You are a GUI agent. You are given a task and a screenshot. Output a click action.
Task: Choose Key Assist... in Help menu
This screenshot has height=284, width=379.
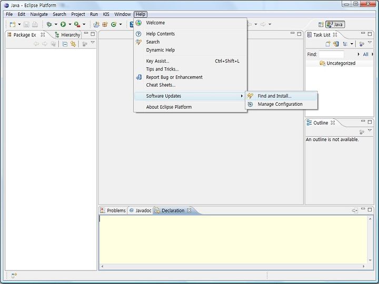(190, 61)
